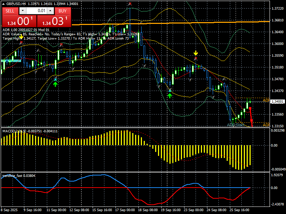Click the 1.36400 price axis label
The image size is (286, 214).
278,32
